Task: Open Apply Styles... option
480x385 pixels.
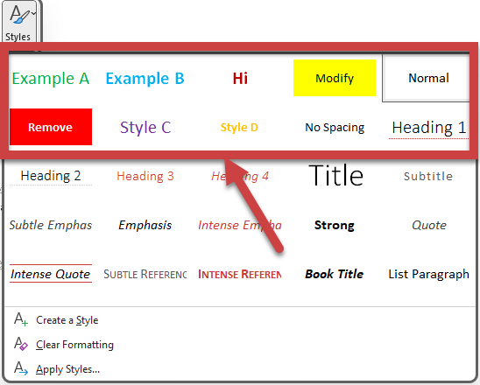Action: [x=67, y=369]
